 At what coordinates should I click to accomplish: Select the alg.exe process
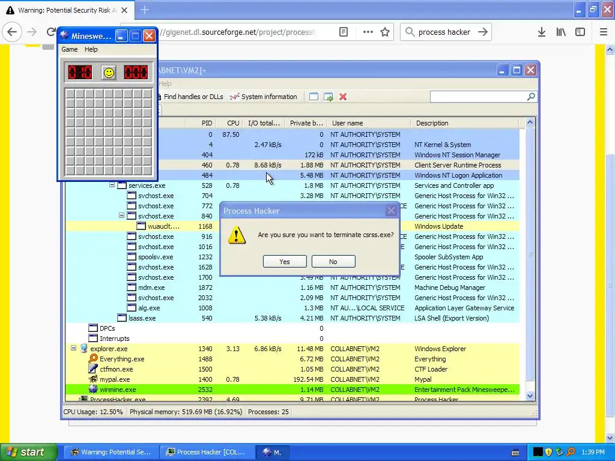coord(292,308)
